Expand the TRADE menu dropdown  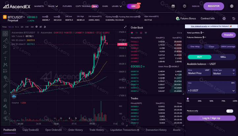(x=53, y=6)
